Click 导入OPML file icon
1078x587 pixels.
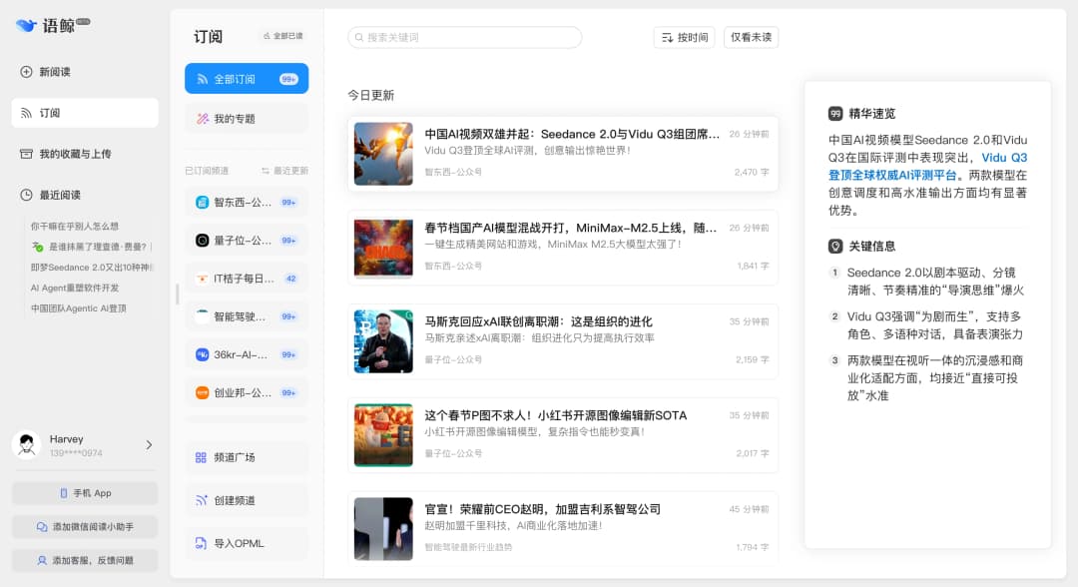tap(202, 543)
